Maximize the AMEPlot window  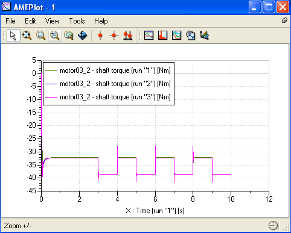click(x=269, y=7)
